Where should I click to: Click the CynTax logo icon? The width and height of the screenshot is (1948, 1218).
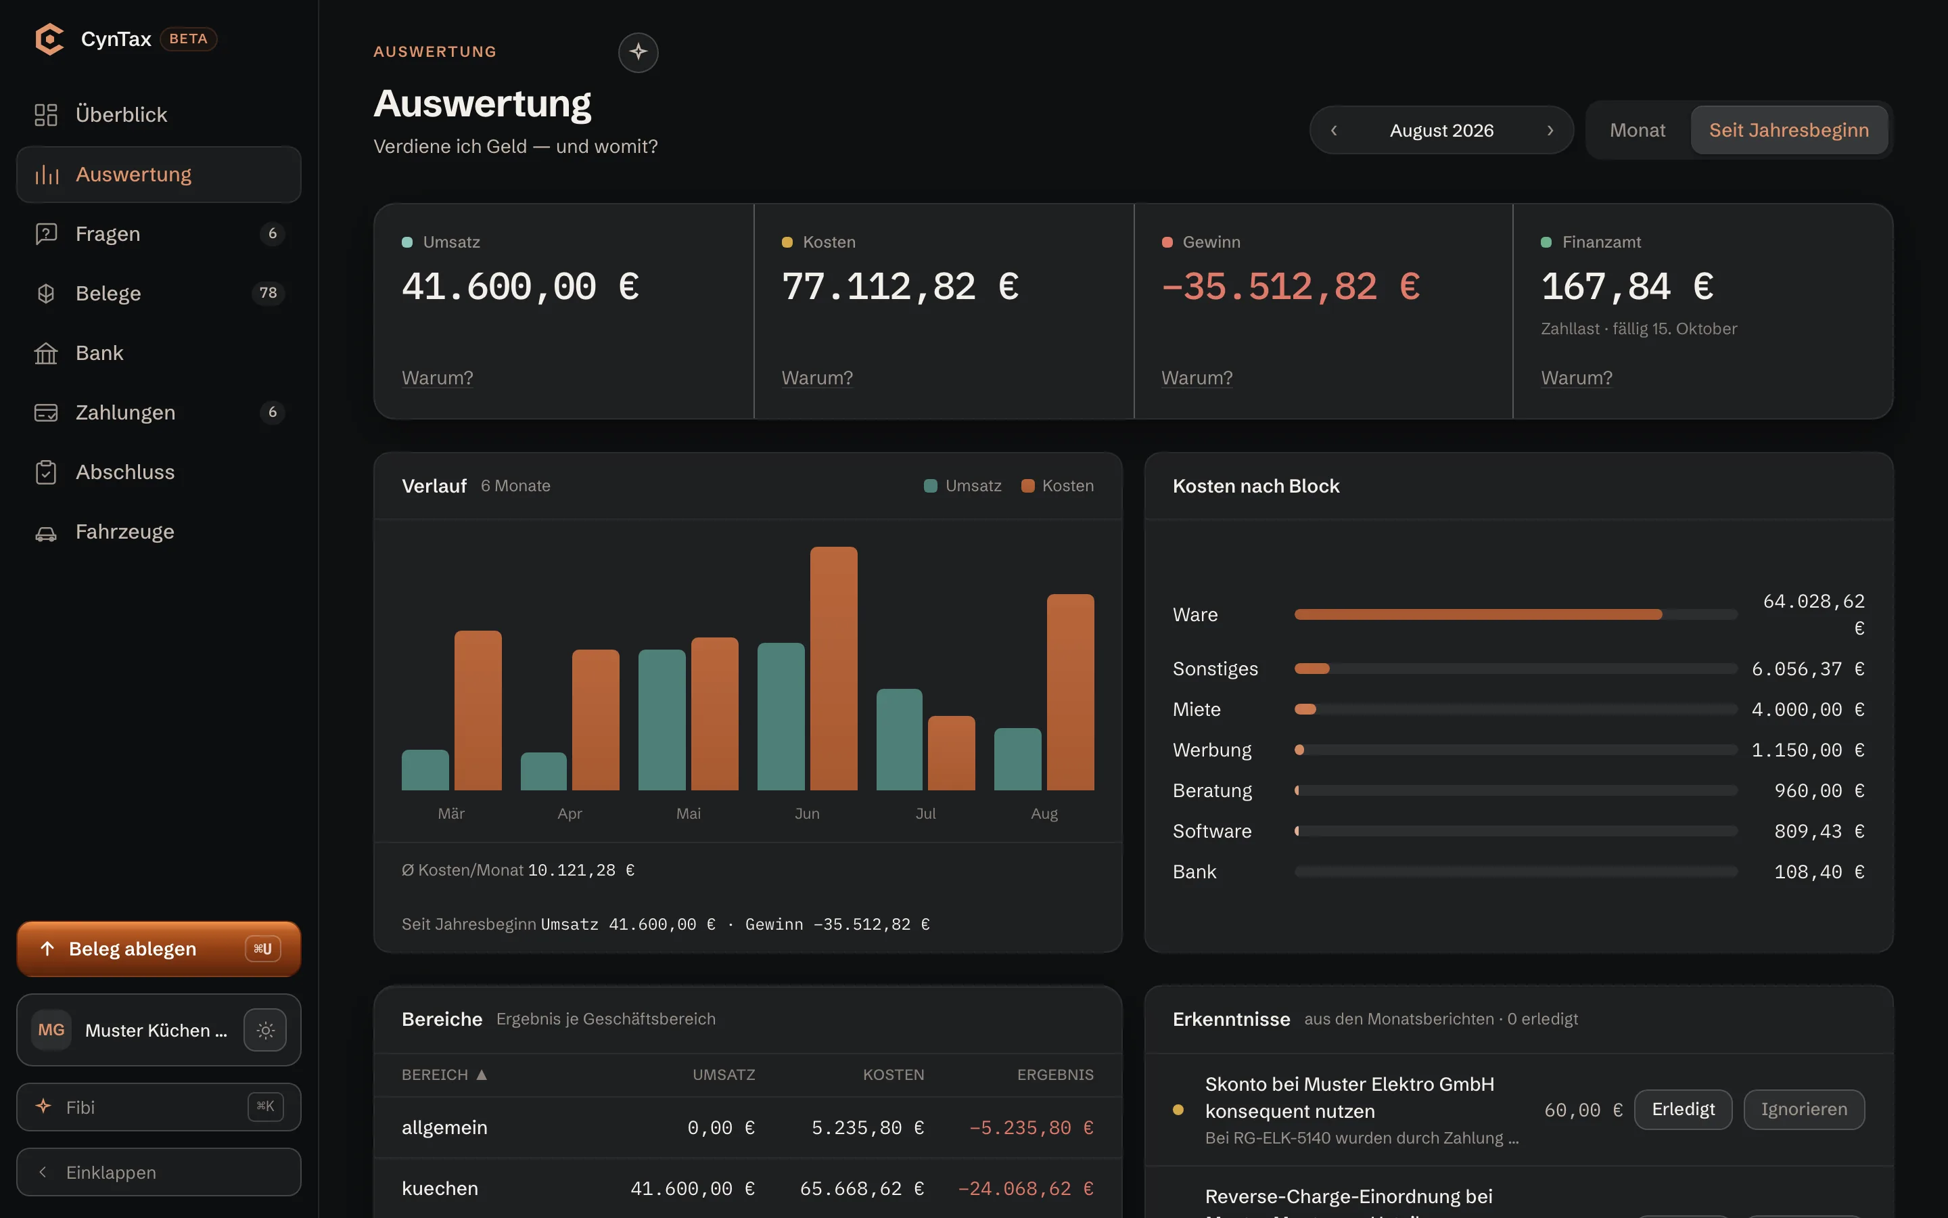49,39
